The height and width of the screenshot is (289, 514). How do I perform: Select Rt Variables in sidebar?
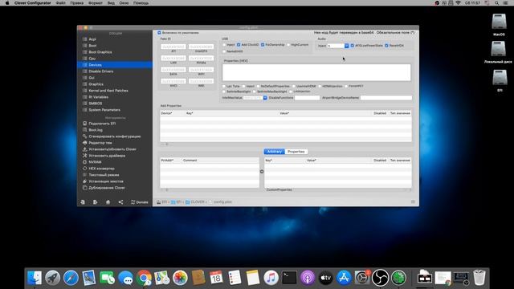[98, 97]
